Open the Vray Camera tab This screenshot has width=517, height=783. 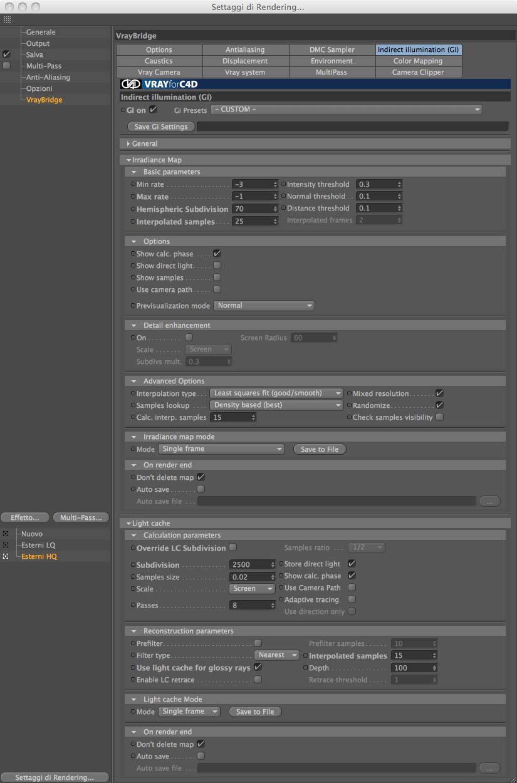coord(159,72)
